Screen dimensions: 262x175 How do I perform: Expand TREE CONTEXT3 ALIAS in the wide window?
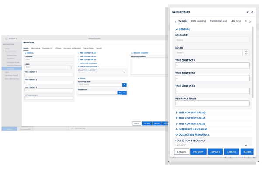pyautogui.click(x=87, y=60)
